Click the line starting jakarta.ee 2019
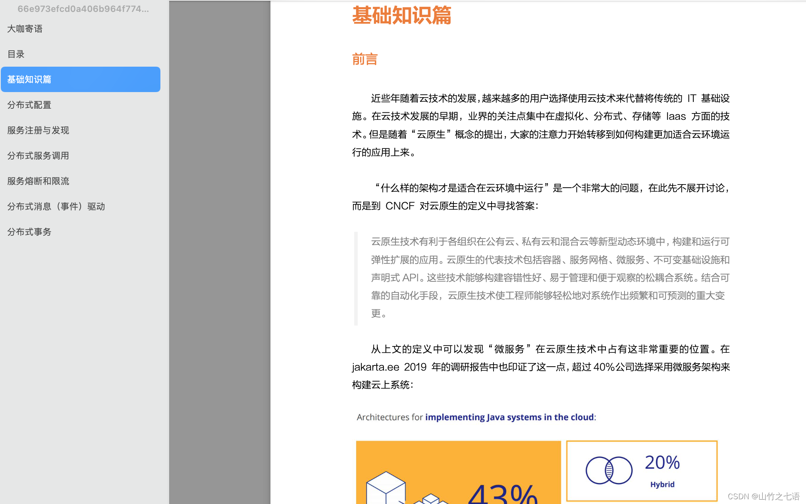 tap(541, 367)
